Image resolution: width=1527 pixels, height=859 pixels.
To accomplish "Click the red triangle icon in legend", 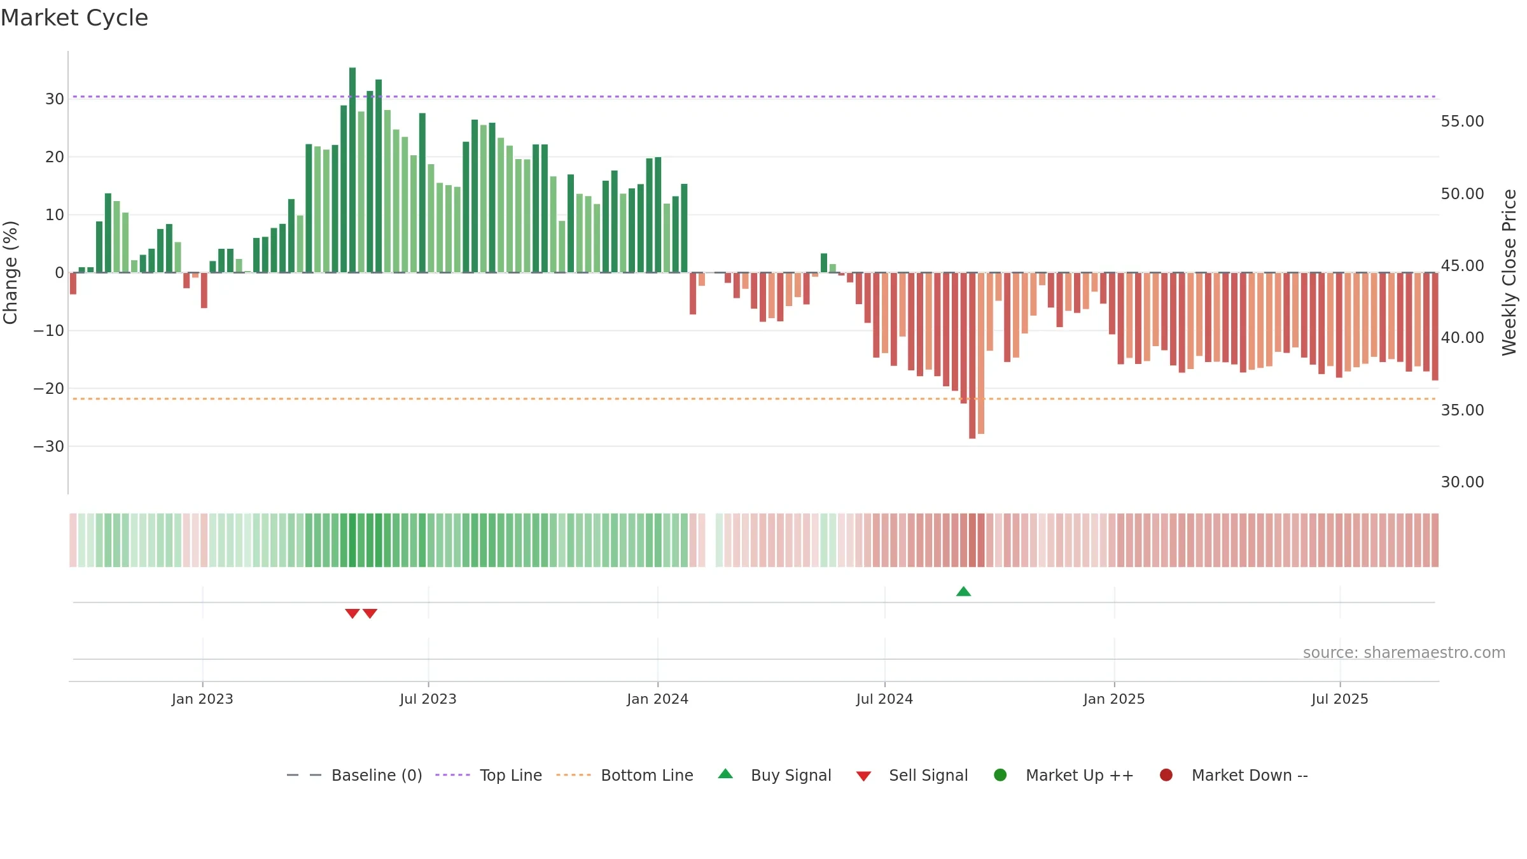I will point(863,776).
